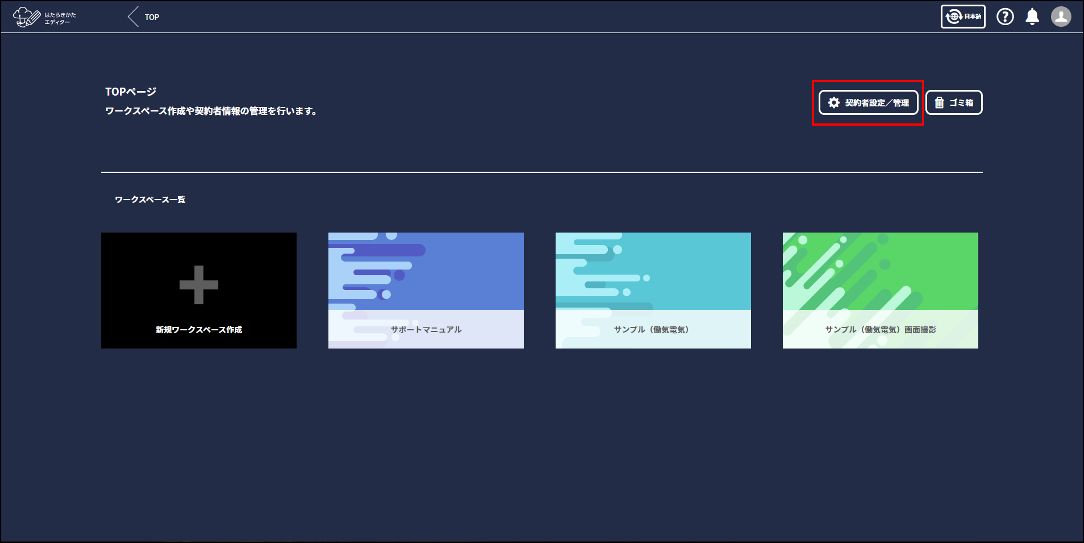Click the TOP breadcrumb label
Viewport: 1084px width, 543px height.
point(152,17)
